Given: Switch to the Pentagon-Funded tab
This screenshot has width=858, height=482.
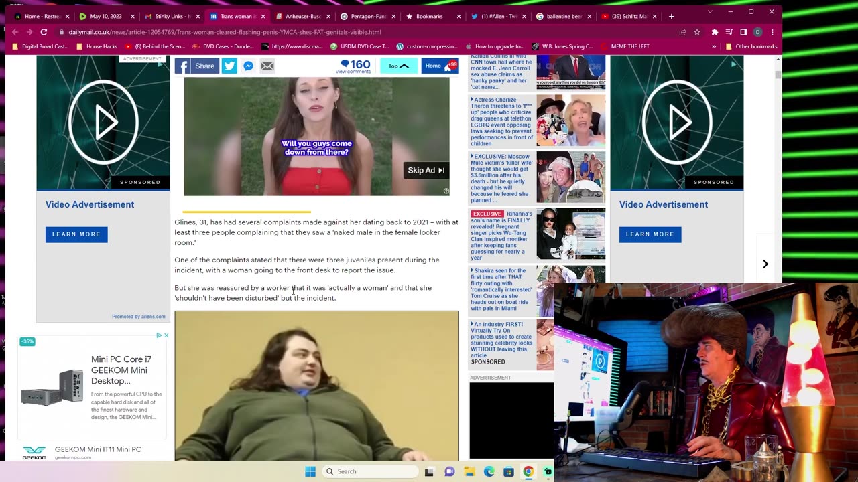Looking at the screenshot, I should tap(366, 16).
